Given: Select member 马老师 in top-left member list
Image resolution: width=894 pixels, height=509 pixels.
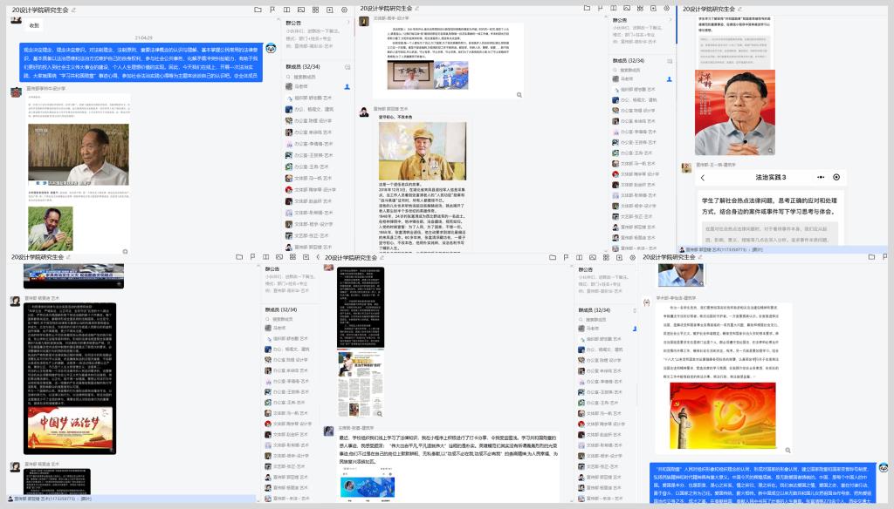Looking at the screenshot, I should tap(300, 87).
